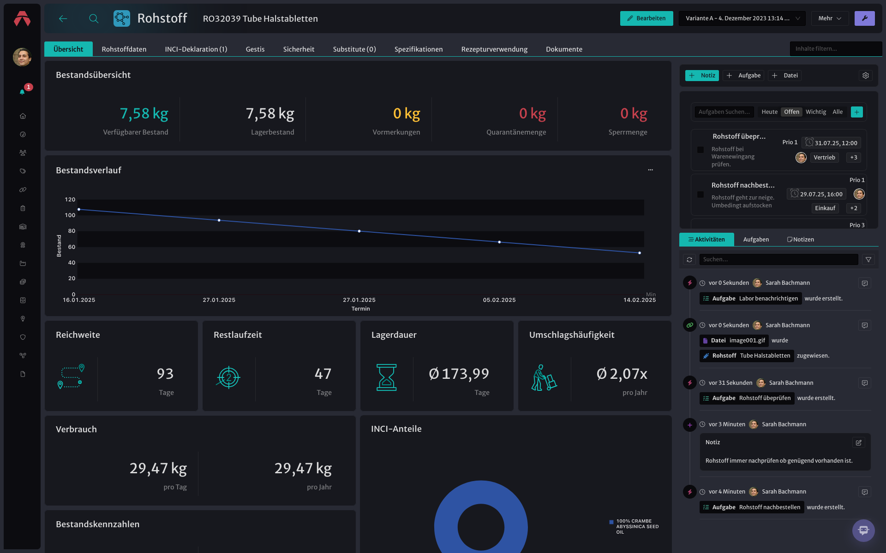This screenshot has width=886, height=553.
Task: Open the Notizen tab
Action: (801, 240)
